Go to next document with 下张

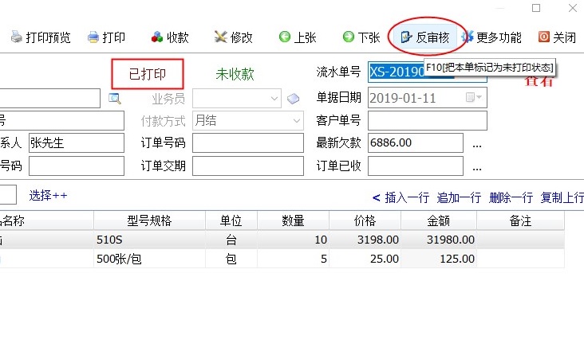[361, 37]
